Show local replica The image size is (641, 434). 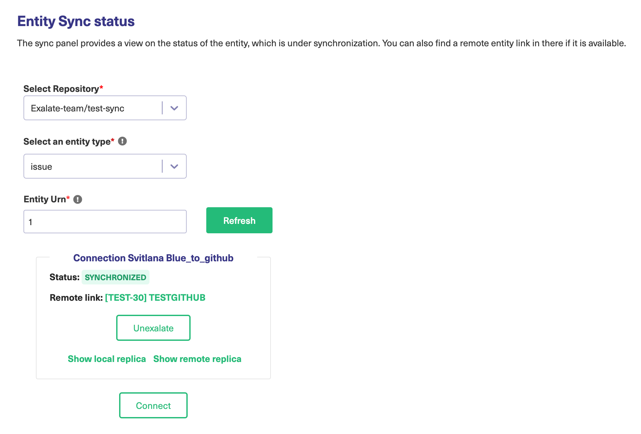(107, 359)
